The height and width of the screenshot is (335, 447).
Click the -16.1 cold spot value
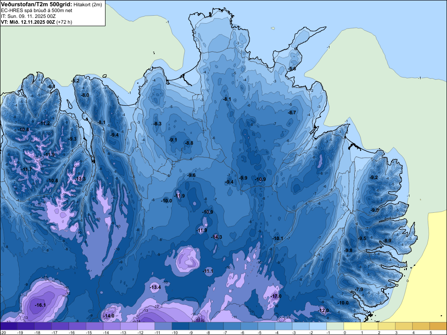(x=40, y=305)
